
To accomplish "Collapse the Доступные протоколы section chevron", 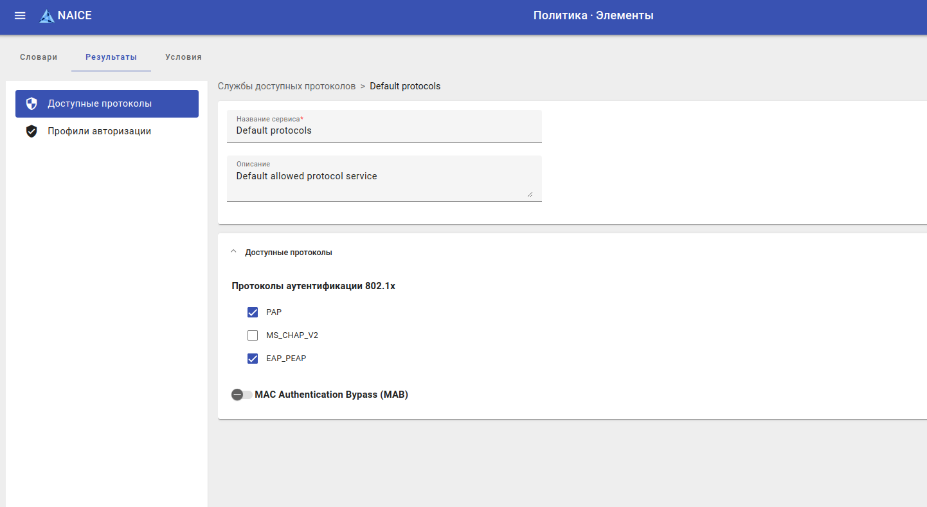I will click(233, 252).
